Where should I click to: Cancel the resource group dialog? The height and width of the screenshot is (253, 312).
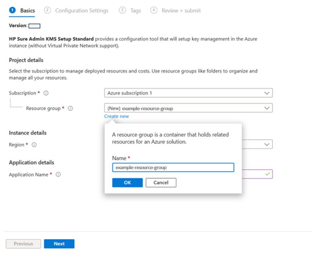161,182
